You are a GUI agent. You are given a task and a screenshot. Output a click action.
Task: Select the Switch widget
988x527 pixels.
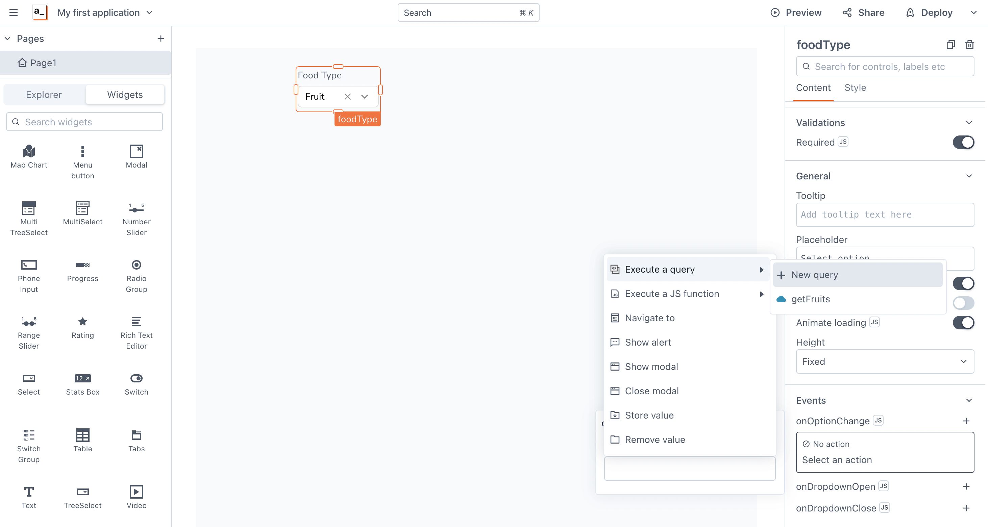pos(136,384)
